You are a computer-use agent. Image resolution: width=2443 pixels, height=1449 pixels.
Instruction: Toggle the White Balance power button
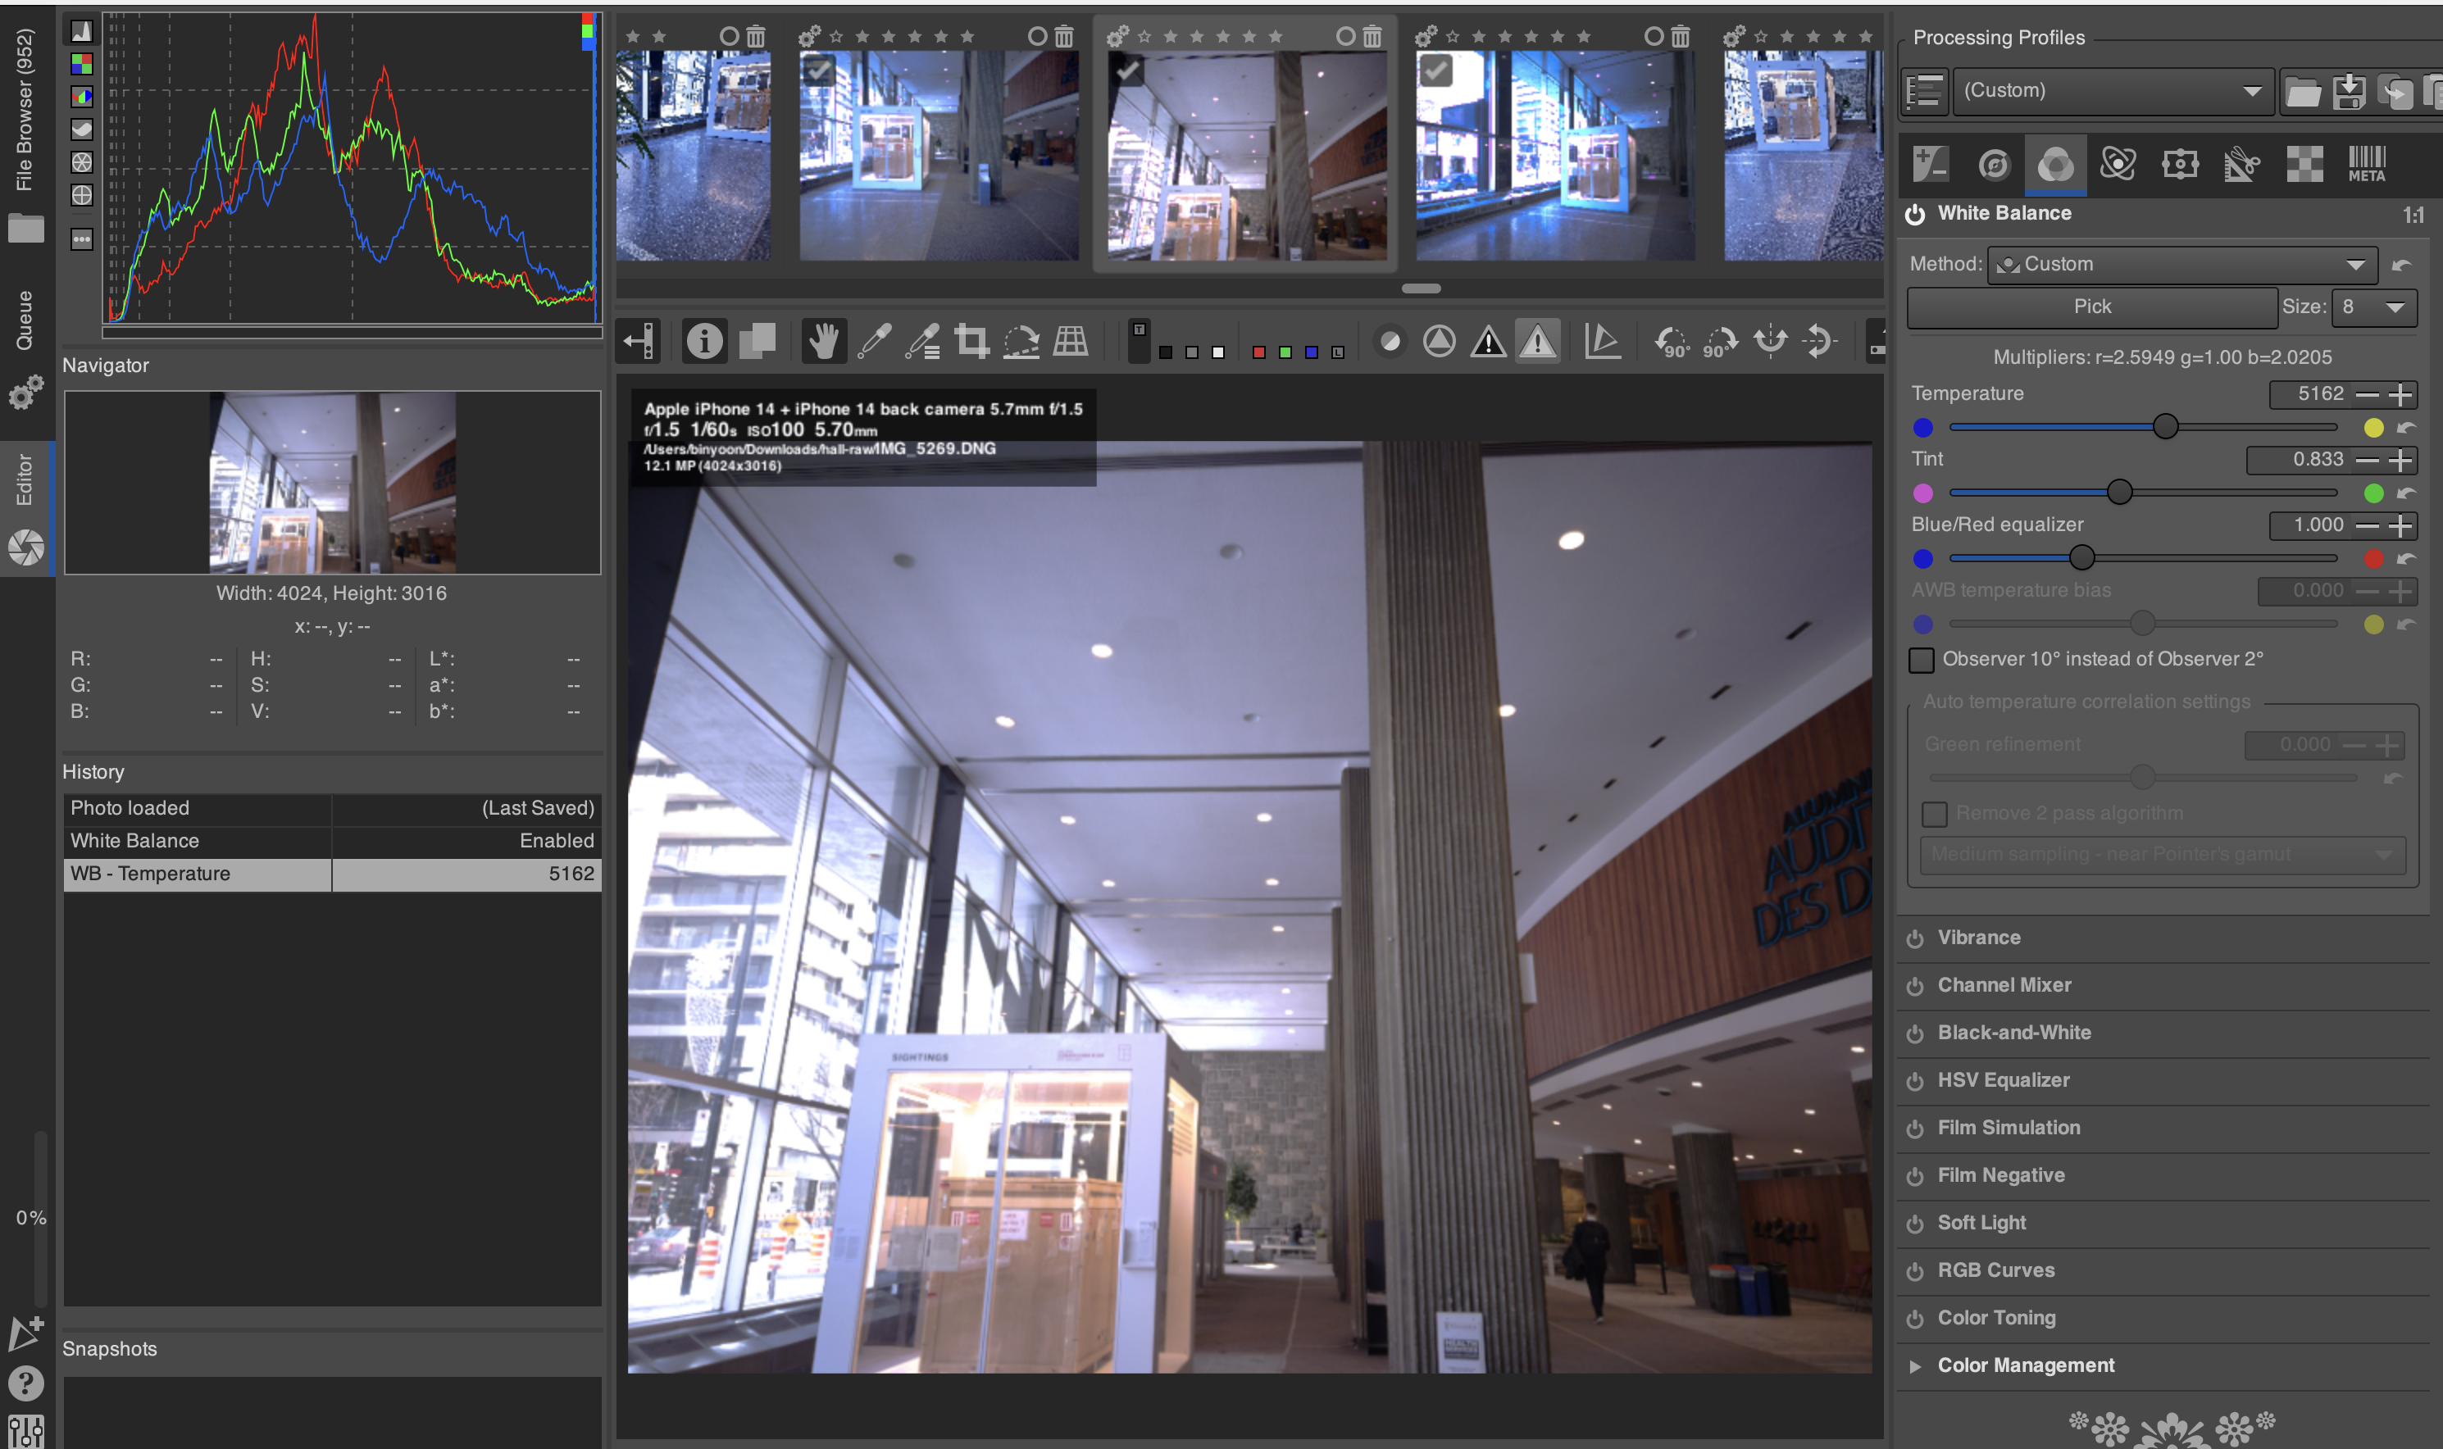click(x=1915, y=214)
